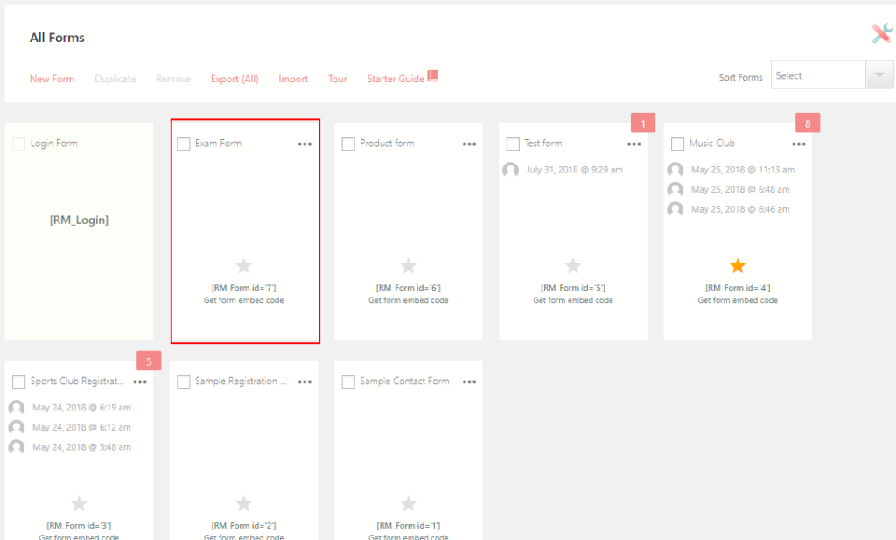Open the submissions badge showing 8 on Music Club
This screenshot has height=540, width=896.
tap(807, 123)
